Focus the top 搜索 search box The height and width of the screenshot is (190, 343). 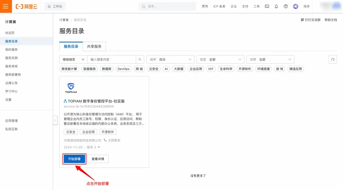tap(167, 6)
